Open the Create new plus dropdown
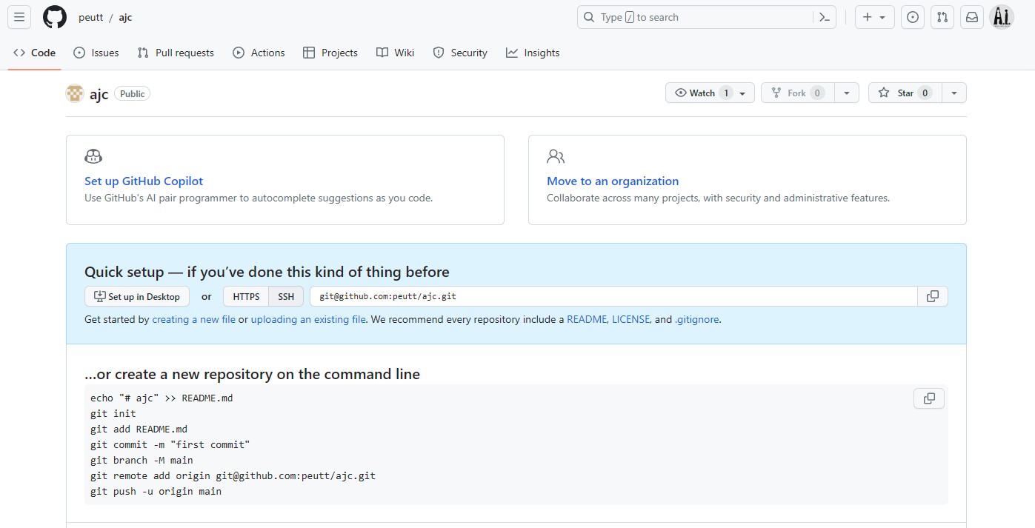This screenshot has height=528, width=1035. [874, 17]
